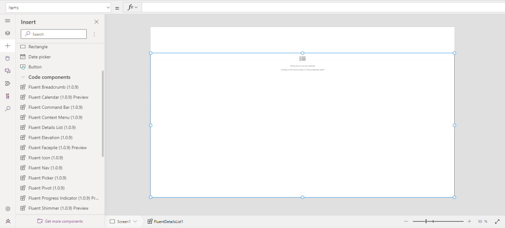This screenshot has height=228, width=505.
Task: Click the Search magnifier icon in left rail
Action: [7, 108]
